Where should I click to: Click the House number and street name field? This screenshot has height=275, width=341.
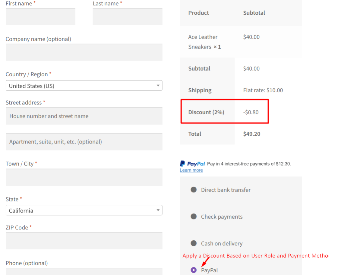(x=84, y=116)
